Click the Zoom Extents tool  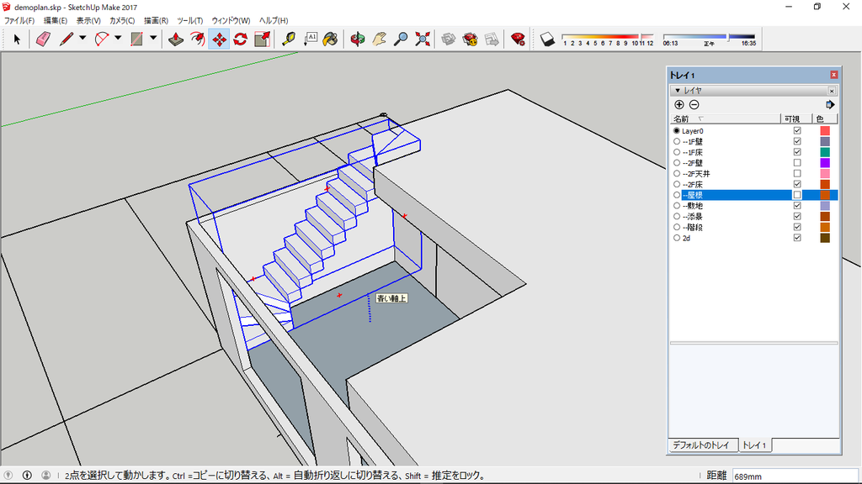click(x=423, y=39)
